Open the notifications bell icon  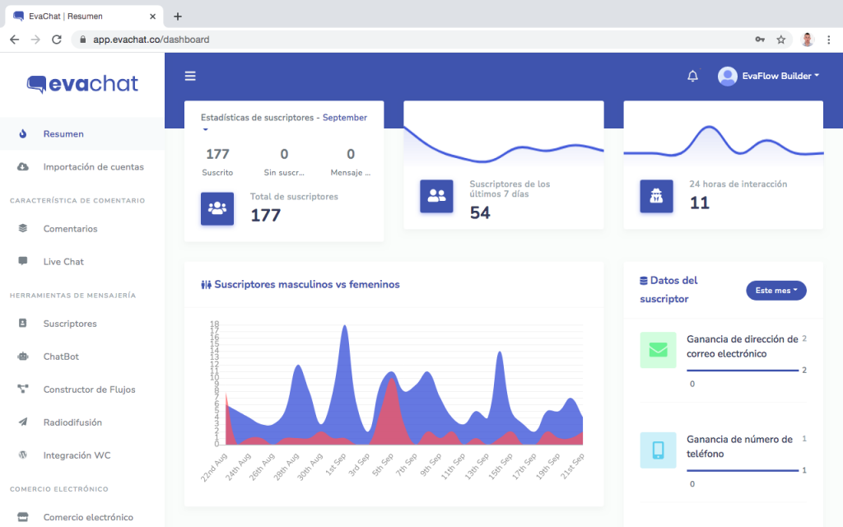click(x=692, y=76)
